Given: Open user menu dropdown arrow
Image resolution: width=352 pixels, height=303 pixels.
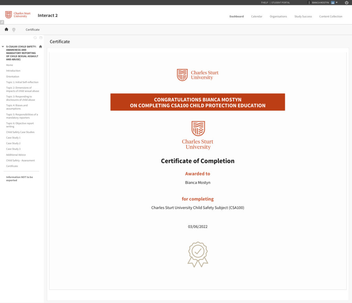Looking at the screenshot, I should [x=337, y=2].
